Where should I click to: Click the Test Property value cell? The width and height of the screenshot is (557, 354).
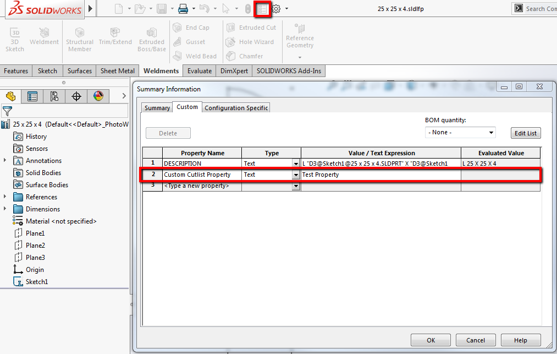(381, 175)
